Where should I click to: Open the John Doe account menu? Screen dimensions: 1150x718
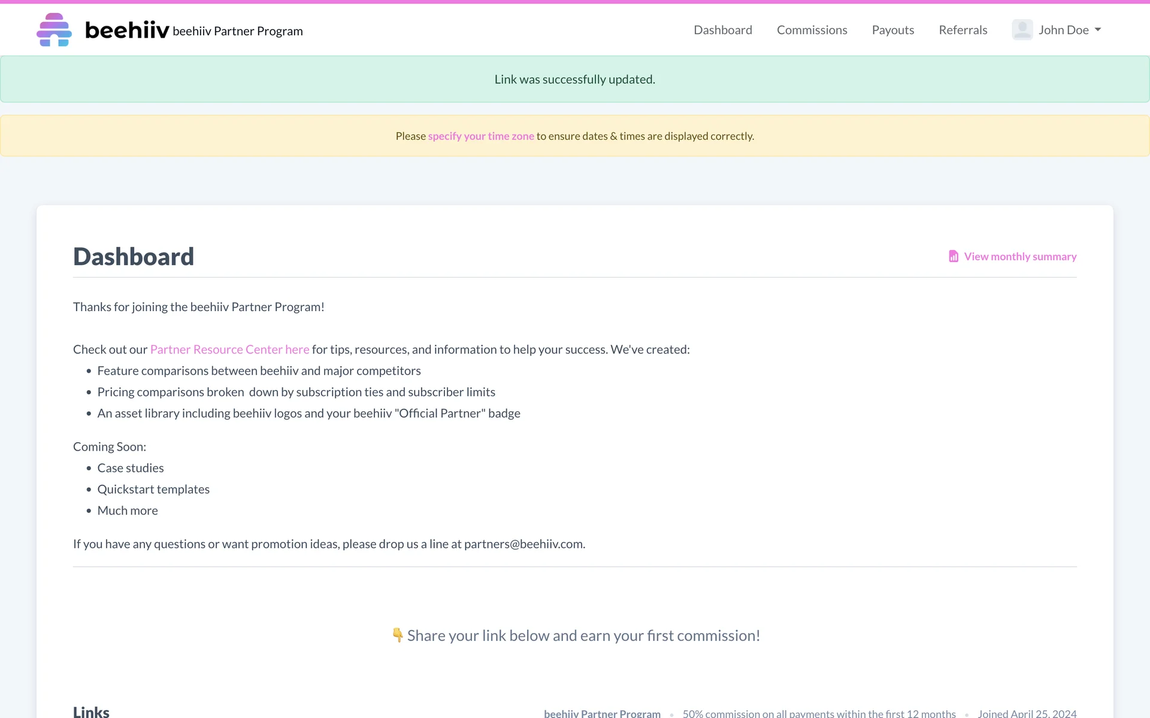(x=1063, y=30)
